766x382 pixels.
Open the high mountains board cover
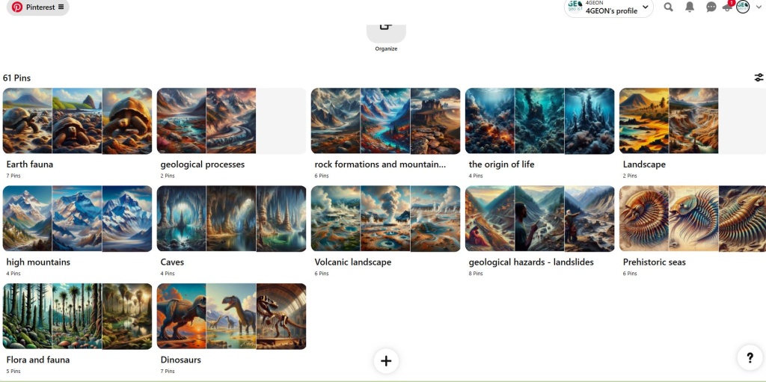point(78,218)
